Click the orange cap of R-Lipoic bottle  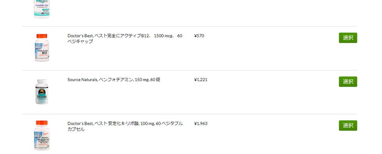pyautogui.click(x=42, y=123)
